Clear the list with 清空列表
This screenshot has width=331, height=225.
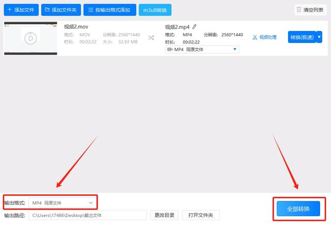(310, 10)
